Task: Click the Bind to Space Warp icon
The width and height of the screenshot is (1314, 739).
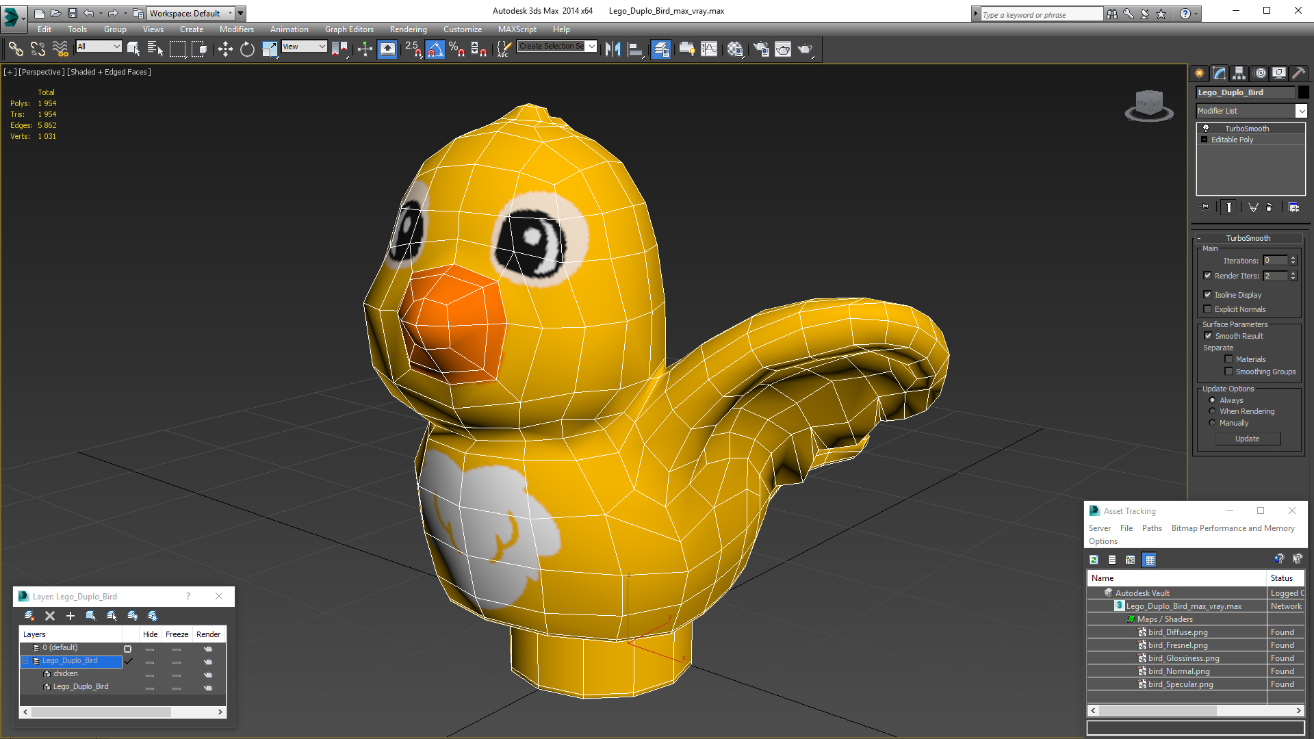Action: 60,49
